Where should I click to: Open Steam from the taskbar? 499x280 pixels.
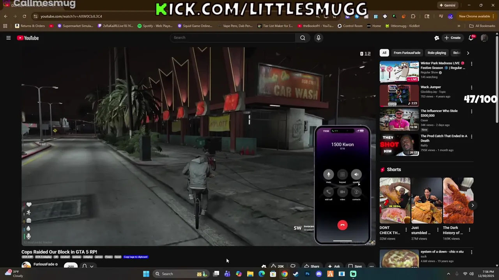pyautogui.click(x=296, y=274)
